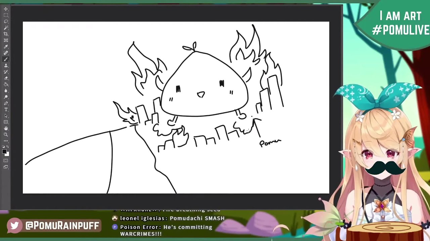This screenshot has height=241, width=430.
Task: Click the 'He's committing WARCRIMES!!!' chat message
Action: [x=166, y=230]
